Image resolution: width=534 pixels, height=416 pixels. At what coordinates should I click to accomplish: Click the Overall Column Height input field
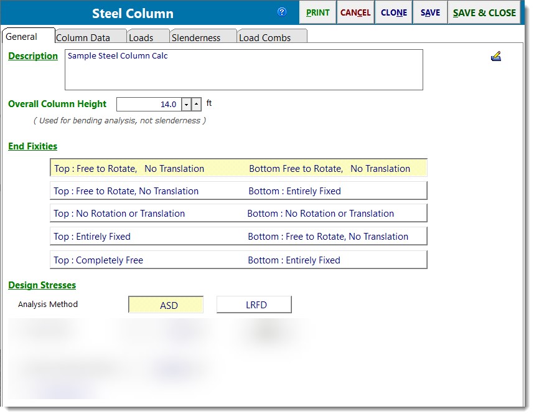click(149, 105)
